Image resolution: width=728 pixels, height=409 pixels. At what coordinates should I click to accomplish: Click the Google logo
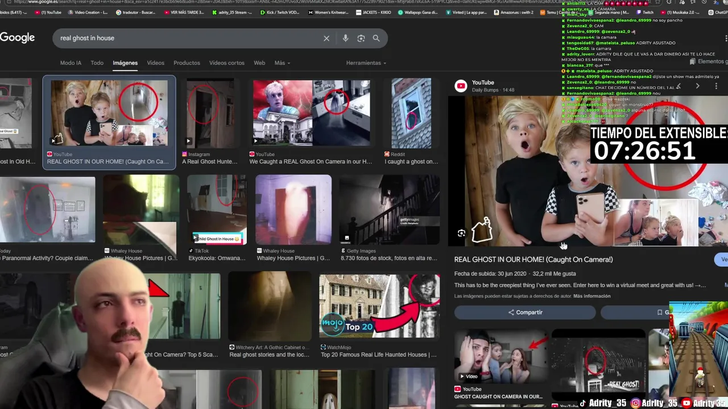coord(17,37)
